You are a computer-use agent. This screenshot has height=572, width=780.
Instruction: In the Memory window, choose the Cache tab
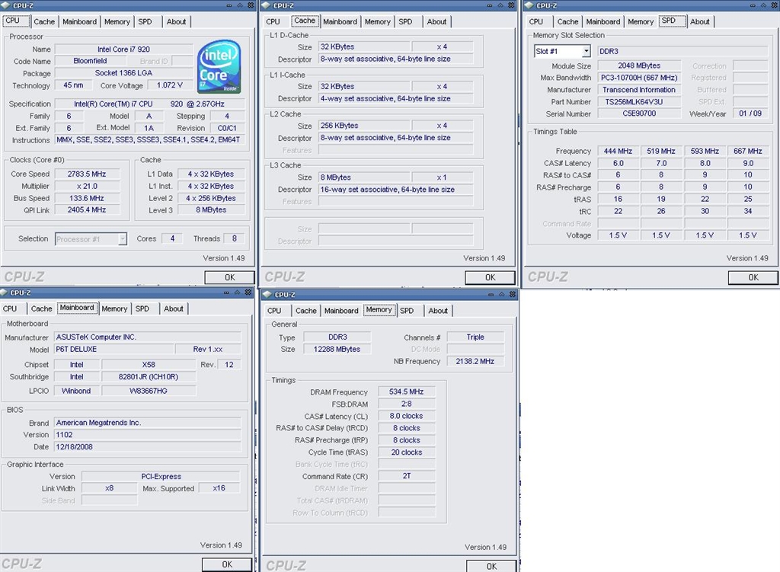(306, 311)
